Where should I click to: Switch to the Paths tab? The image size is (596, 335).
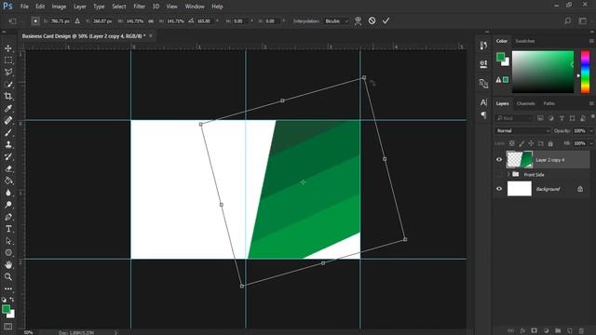coord(549,103)
